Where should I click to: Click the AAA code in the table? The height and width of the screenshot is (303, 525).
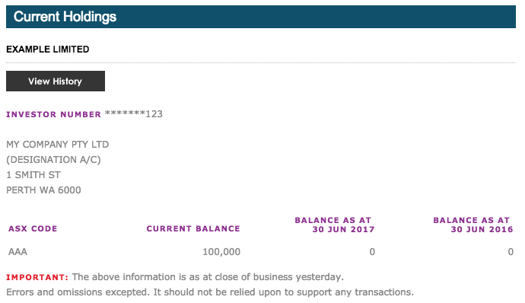17,252
